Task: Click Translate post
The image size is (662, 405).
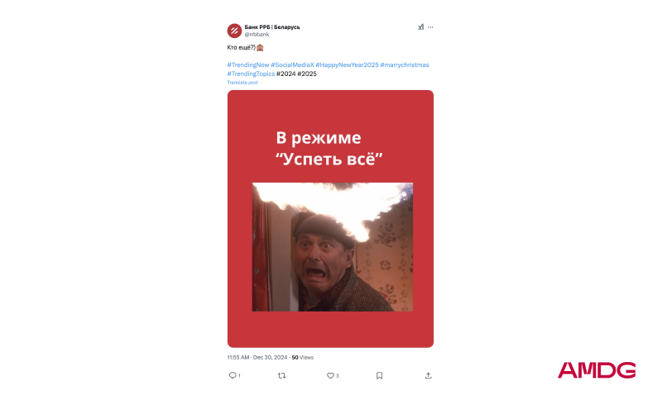Action: (242, 83)
